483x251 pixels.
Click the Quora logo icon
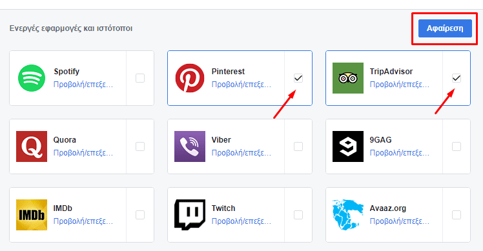(32, 146)
